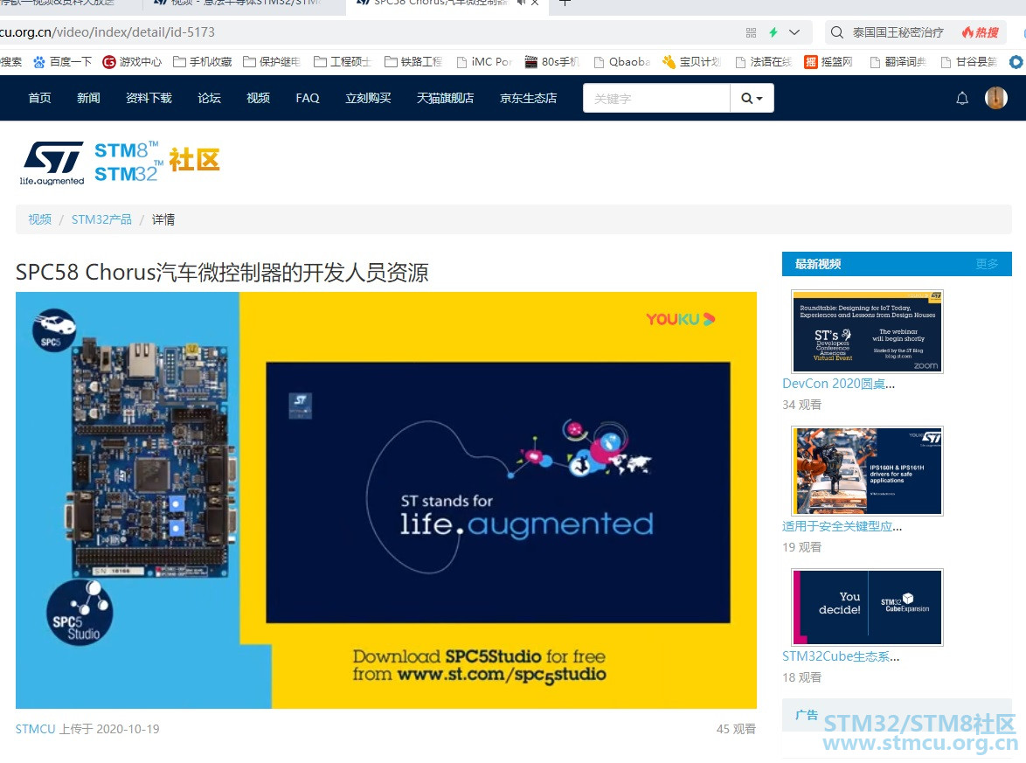Click the ST life.augmented logo

[x=52, y=163]
